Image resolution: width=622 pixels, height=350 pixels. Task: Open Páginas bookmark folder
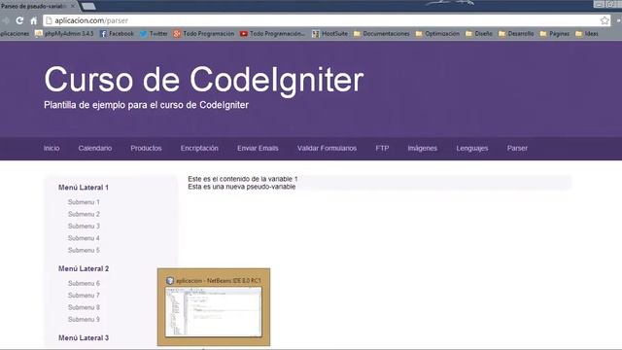tap(555, 34)
